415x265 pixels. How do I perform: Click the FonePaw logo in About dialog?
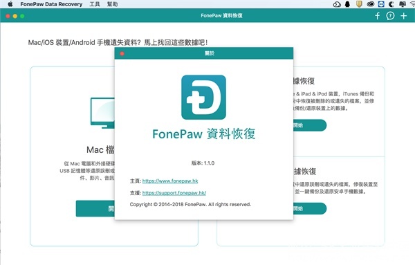[203, 97]
